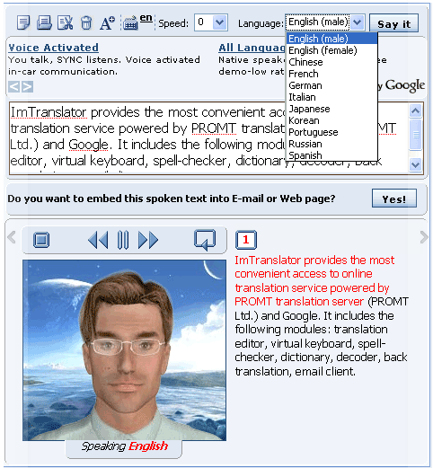
Task: Choose German from the language list
Action: click(331, 85)
